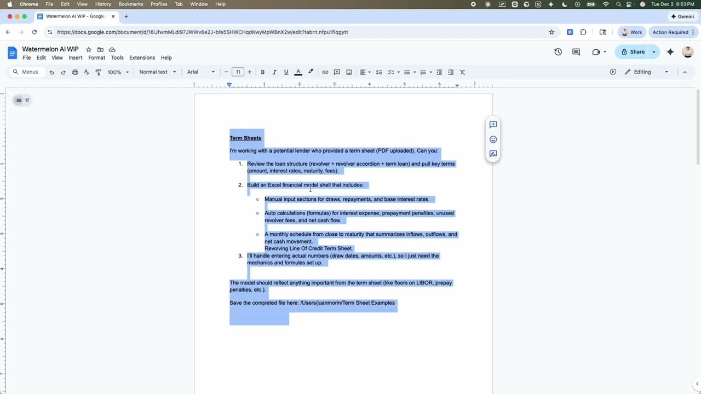This screenshot has width=701, height=394.
Task: Open the File menu in Docs
Action: coord(26,57)
